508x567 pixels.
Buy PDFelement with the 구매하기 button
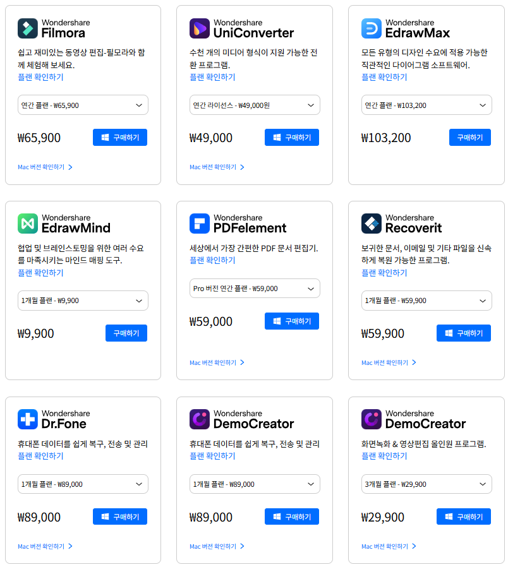pyautogui.click(x=292, y=321)
